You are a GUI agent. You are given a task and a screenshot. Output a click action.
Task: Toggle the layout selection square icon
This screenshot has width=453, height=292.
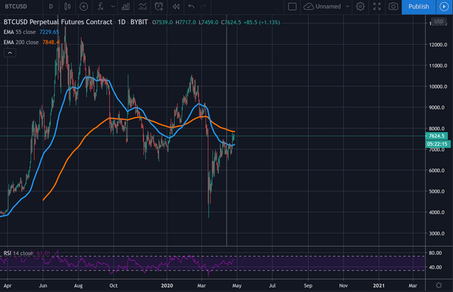pyautogui.click(x=292, y=7)
